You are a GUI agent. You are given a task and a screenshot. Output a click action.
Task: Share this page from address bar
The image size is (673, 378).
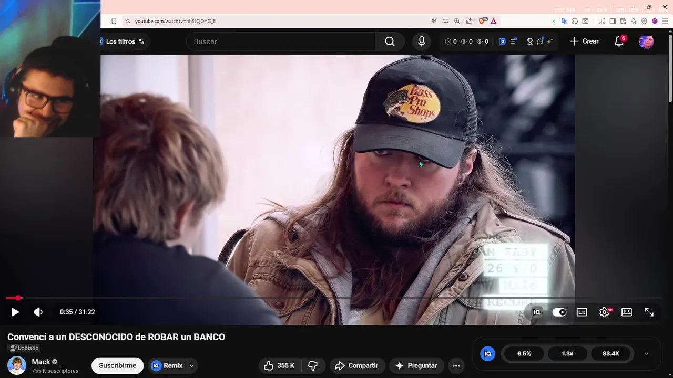[x=468, y=21]
